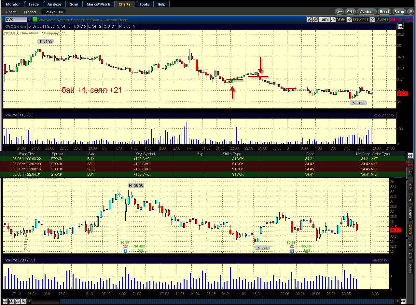Change the 5m timeframe button
Viewport: 416px width, 305px height.
[325, 20]
